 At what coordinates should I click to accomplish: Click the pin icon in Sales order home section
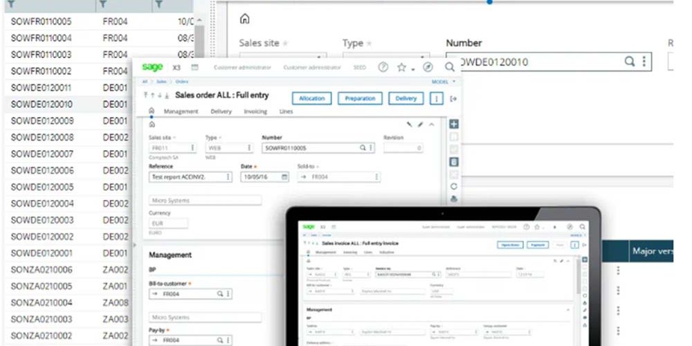[x=410, y=125]
